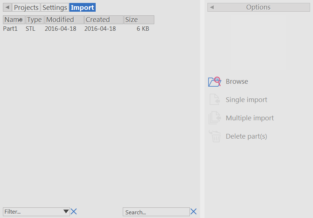Select the Multiple import icon
Image resolution: width=313 pixels, height=218 pixels.
point(214,118)
